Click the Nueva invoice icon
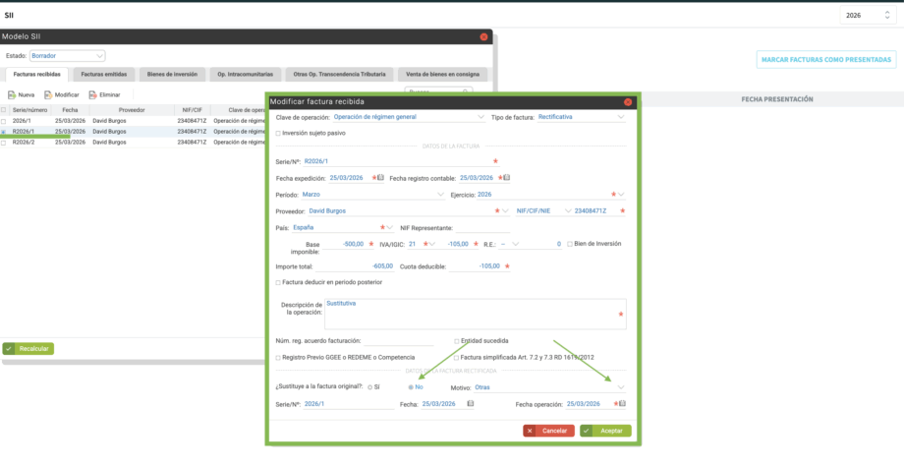This screenshot has width=904, height=469. pyautogui.click(x=11, y=94)
